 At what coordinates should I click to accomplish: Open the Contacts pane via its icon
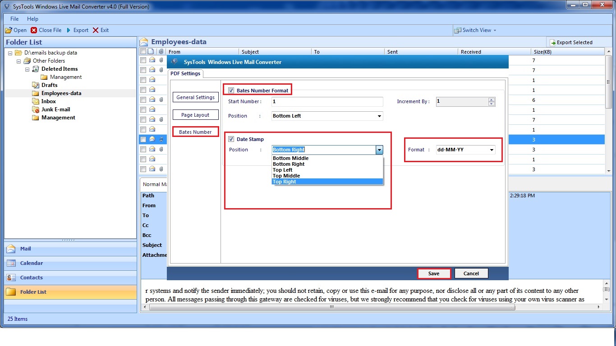click(x=11, y=278)
